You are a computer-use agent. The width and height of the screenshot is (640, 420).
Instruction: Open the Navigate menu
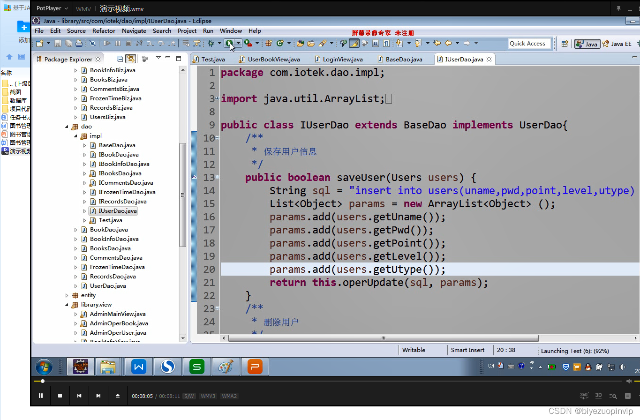pyautogui.click(x=134, y=30)
